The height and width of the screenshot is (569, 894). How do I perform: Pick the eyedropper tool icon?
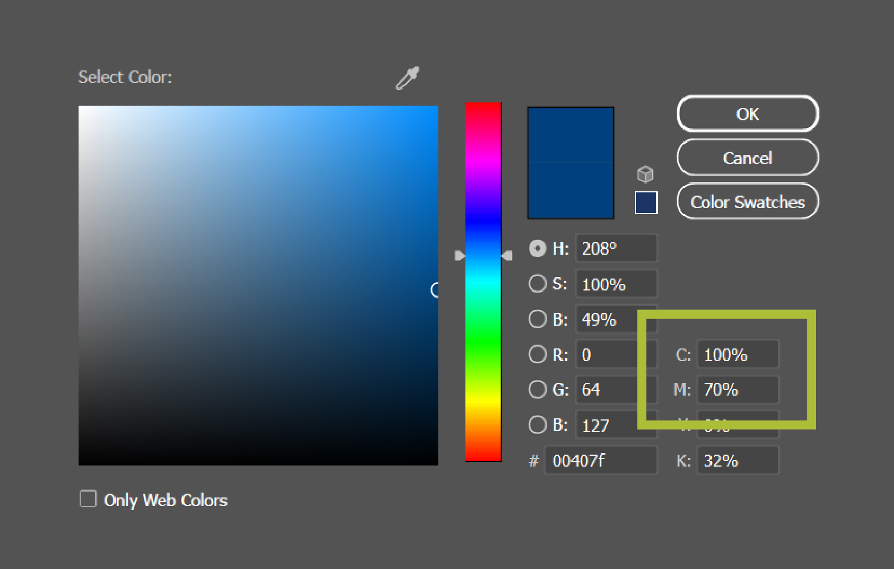coord(407,78)
